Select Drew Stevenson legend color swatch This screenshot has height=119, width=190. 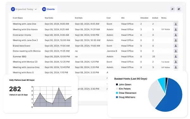(117, 93)
